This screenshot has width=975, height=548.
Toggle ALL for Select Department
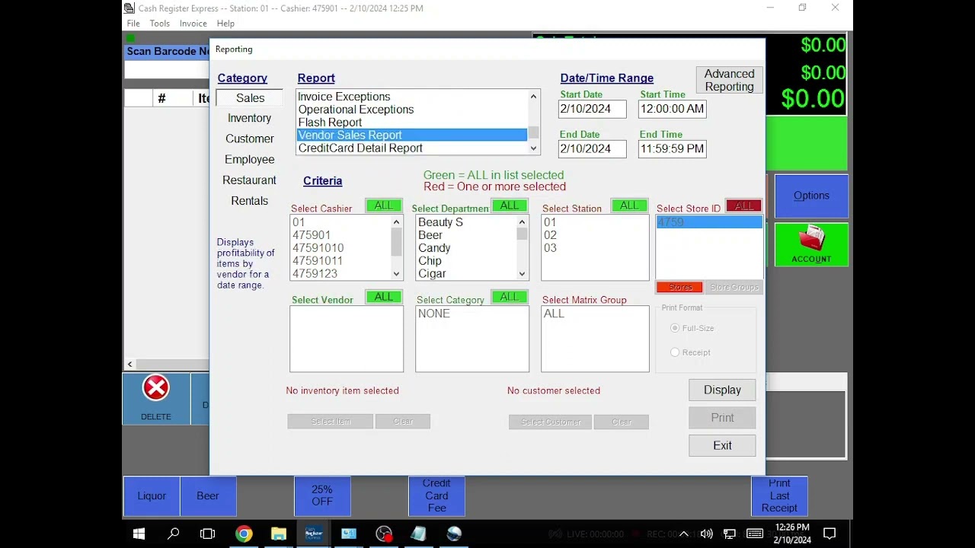(510, 205)
